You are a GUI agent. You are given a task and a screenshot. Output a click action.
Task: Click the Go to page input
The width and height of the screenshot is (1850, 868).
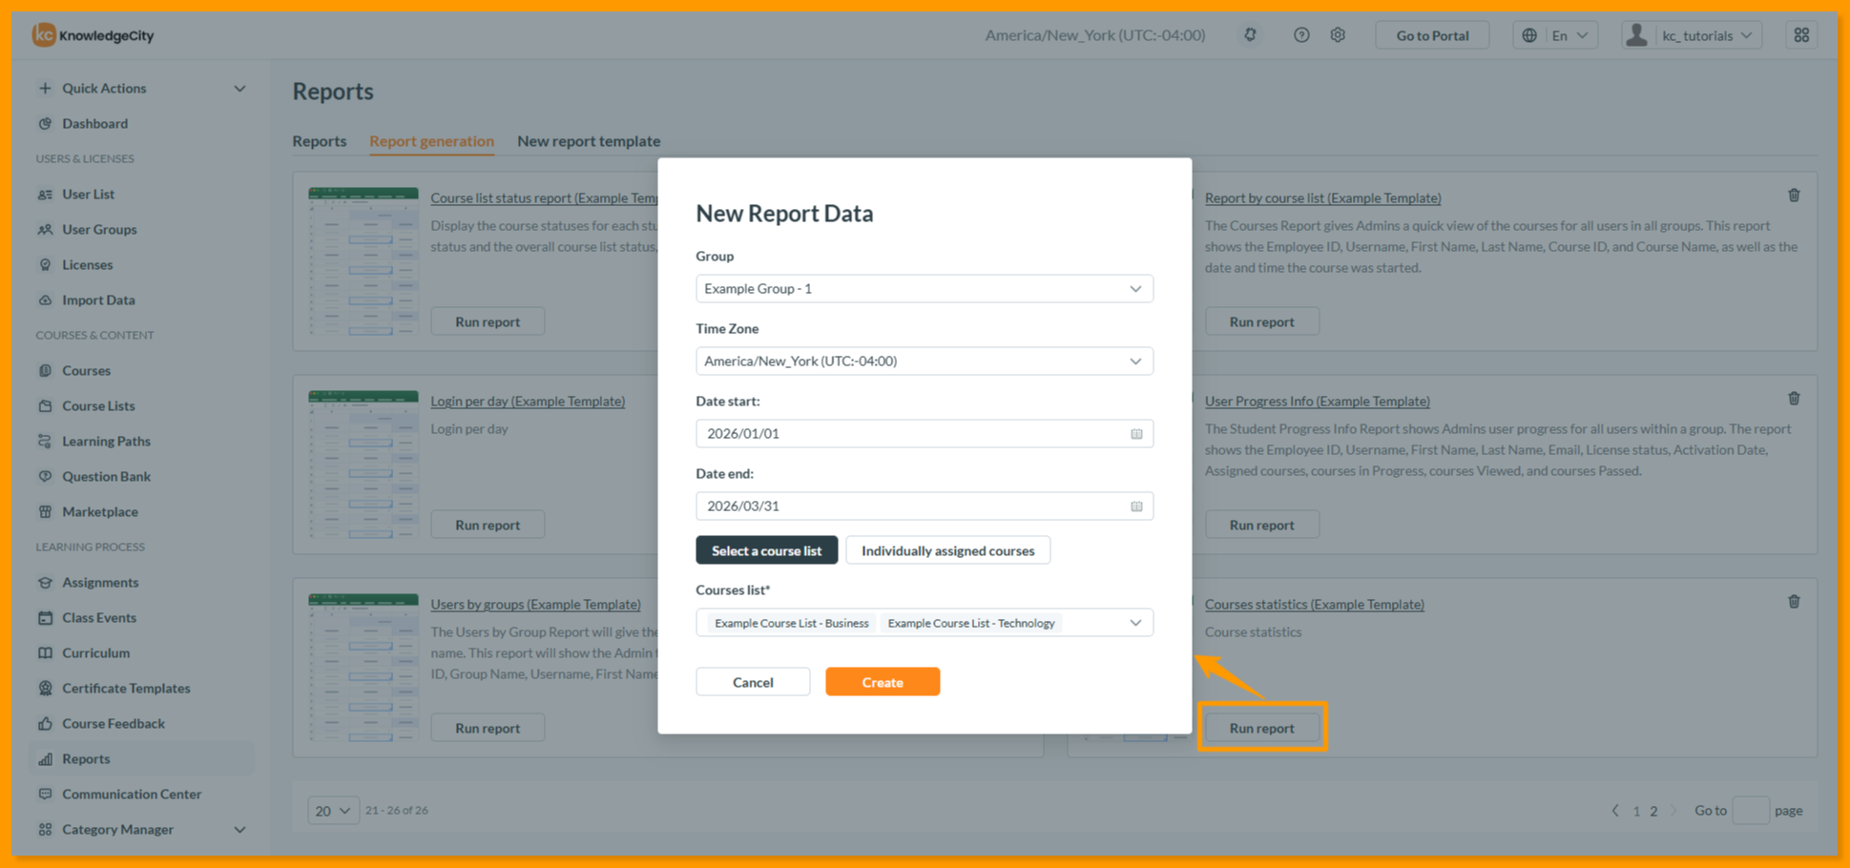1751,811
